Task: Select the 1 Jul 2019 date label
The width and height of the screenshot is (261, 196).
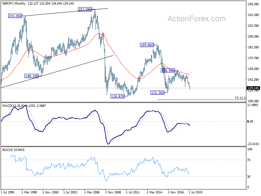Action: pos(195,192)
